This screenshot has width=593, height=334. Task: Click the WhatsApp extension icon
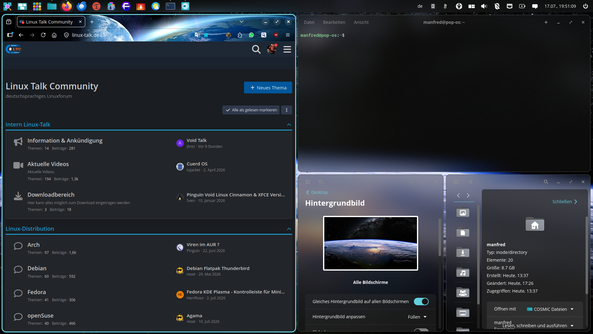(x=251, y=35)
